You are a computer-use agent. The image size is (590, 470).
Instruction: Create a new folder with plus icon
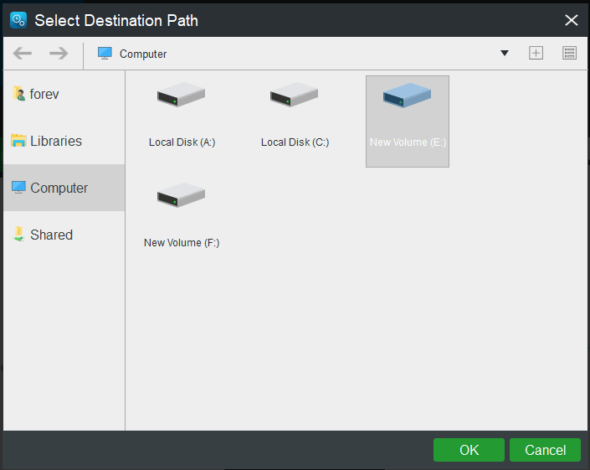pos(536,53)
